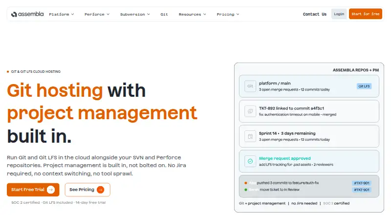Click the ticket icon beside TKT-892 card
Screen dimensions: 391x215
point(250,111)
